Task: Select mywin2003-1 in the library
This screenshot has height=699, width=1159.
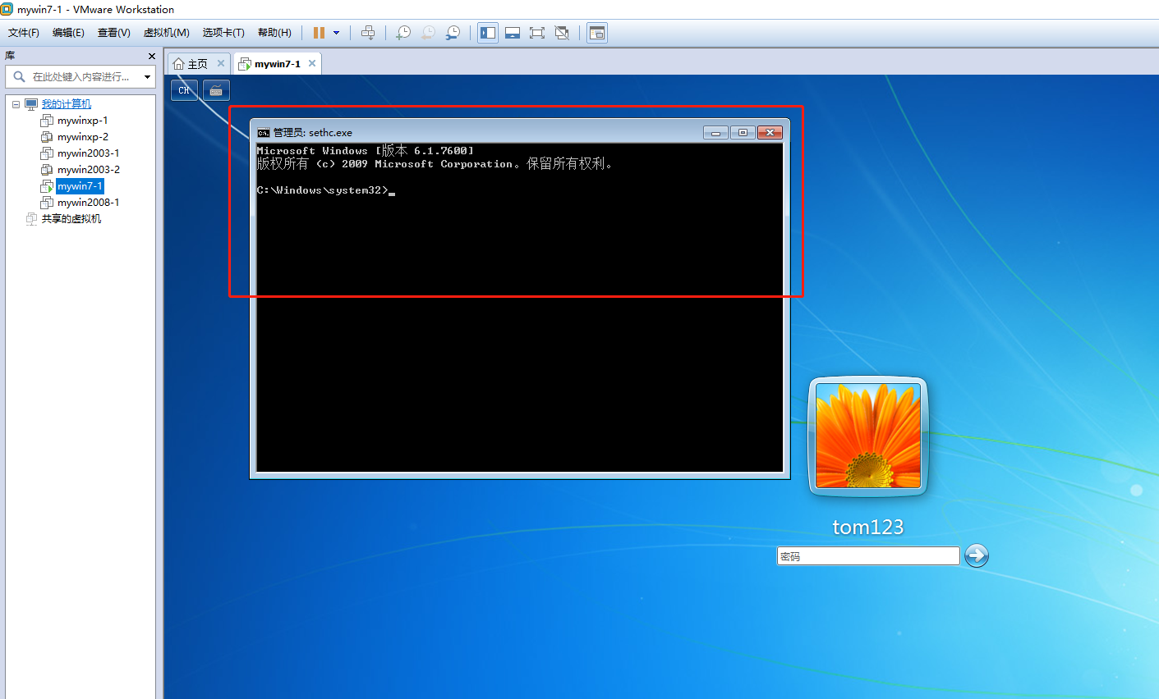Action: coord(88,153)
